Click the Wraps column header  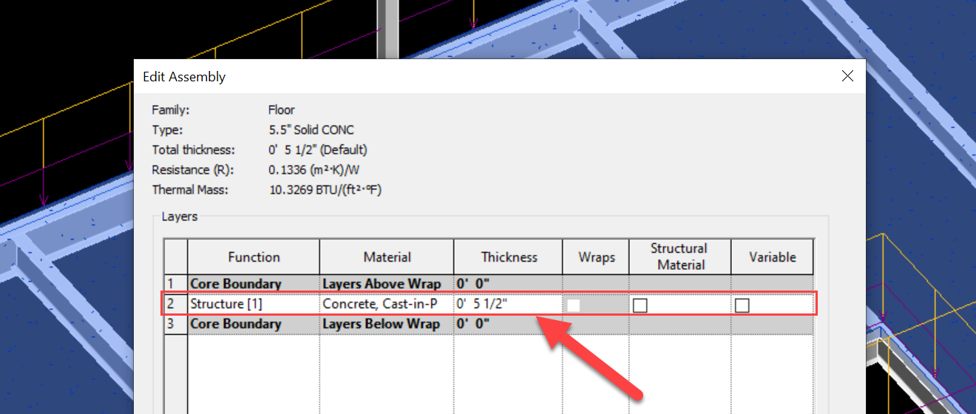(x=596, y=257)
